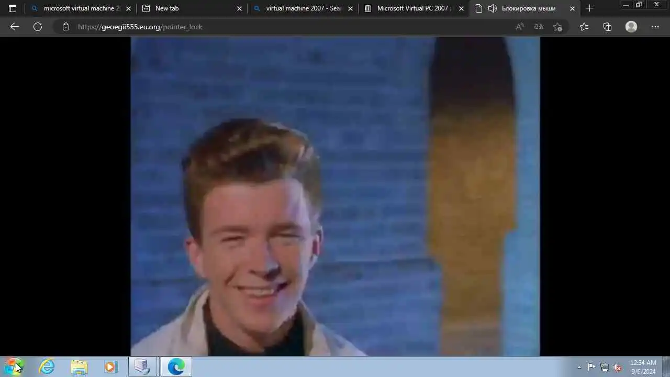Go back to the previous page
The image size is (670, 377).
(x=15, y=27)
